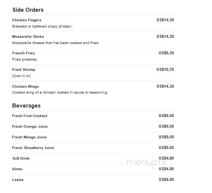The width and height of the screenshot is (212, 193).
Task: Select Fresh Mango Juice
Action: point(93,138)
